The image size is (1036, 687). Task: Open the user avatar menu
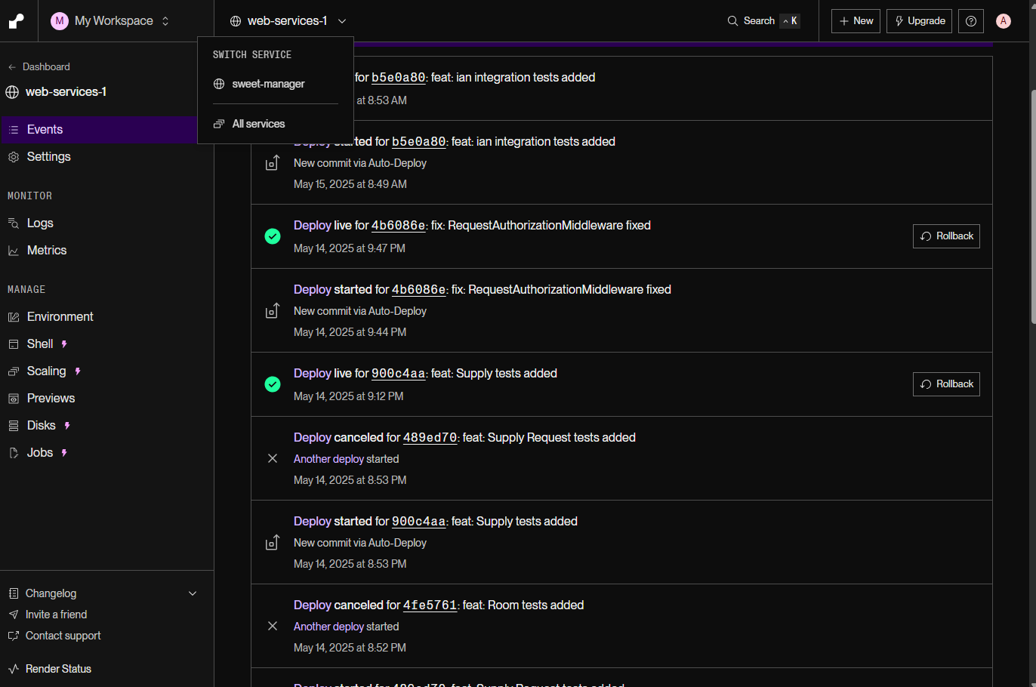1004,21
